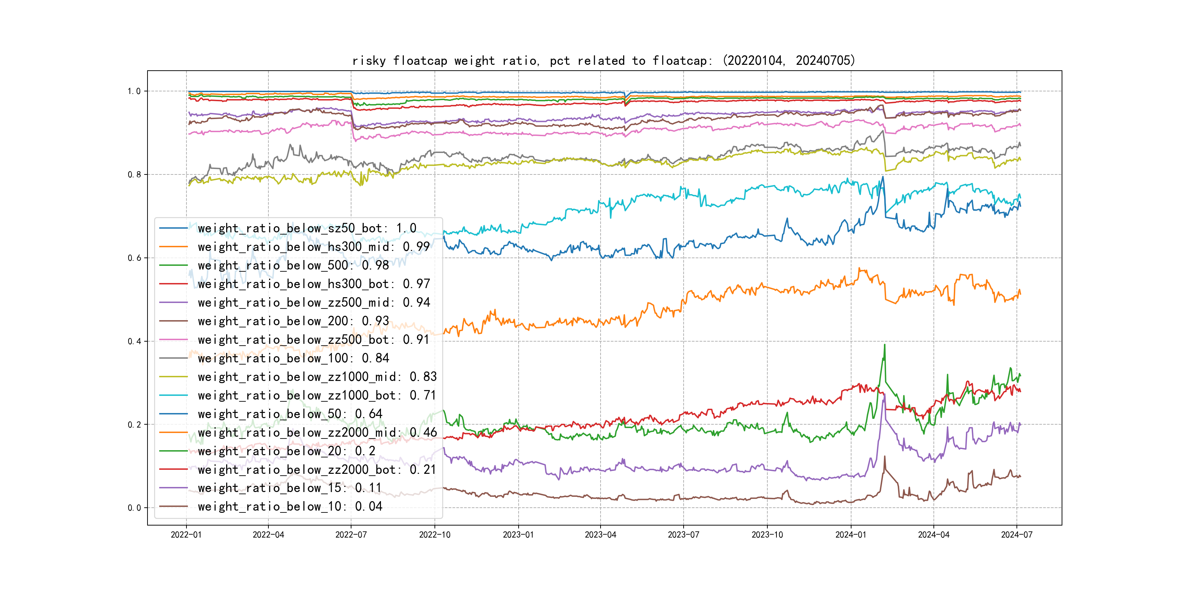Click gray line swatch for weight_ratio_below_100

point(173,358)
